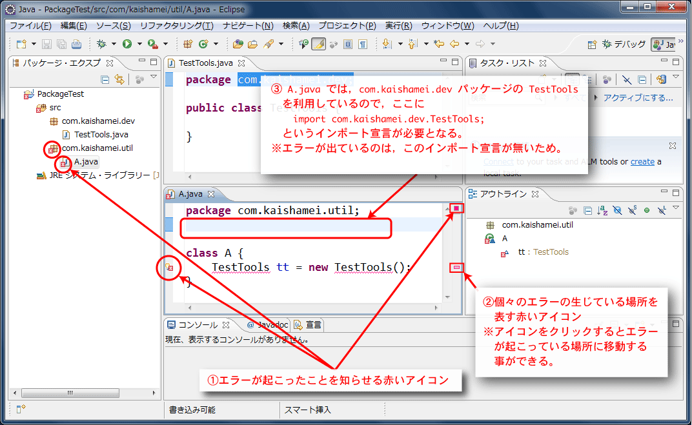The image size is (692, 425).
Task: Toggle Hide Local Types in Outline
Action: (662, 211)
